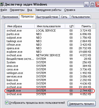
Task: Click the 19 688 КБ memory value
Action: 85,52
